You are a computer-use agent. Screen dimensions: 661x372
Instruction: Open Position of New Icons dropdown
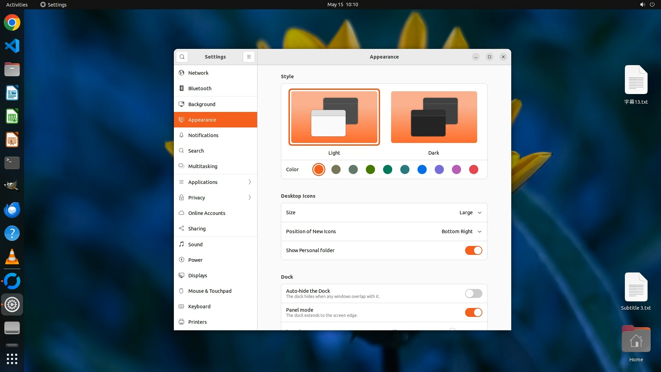point(461,231)
